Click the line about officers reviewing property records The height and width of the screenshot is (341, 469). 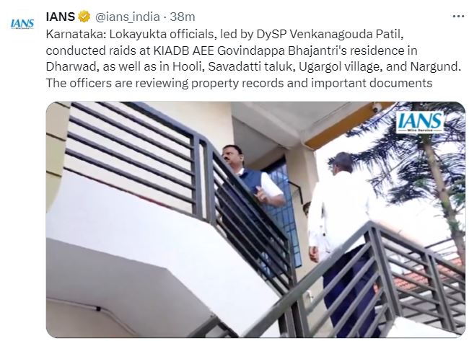[x=239, y=83]
